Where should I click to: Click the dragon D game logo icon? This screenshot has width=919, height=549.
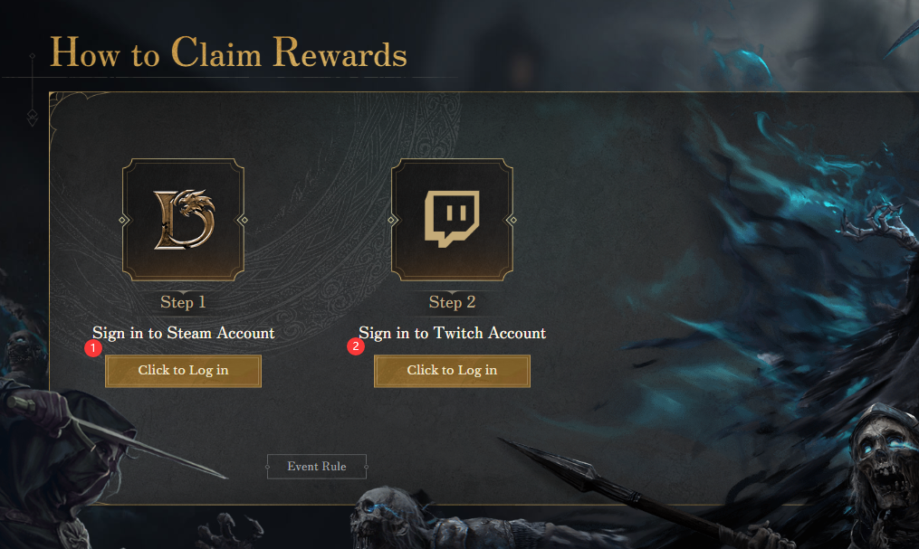point(183,219)
